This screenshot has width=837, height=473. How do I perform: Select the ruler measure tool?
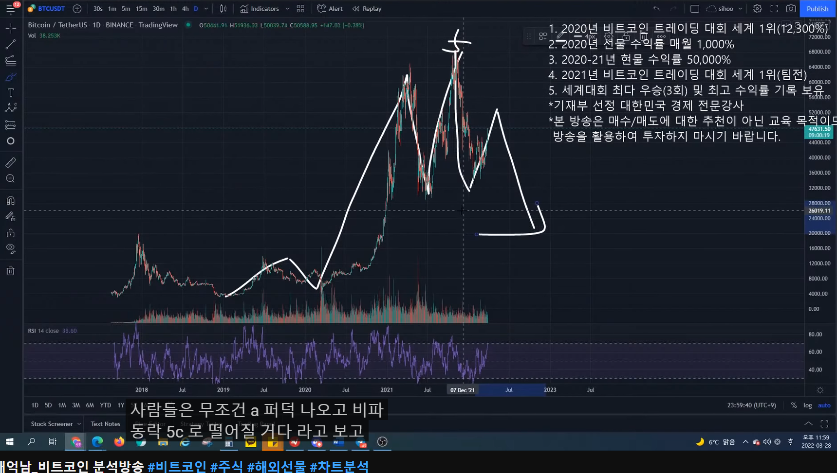pyautogui.click(x=10, y=162)
